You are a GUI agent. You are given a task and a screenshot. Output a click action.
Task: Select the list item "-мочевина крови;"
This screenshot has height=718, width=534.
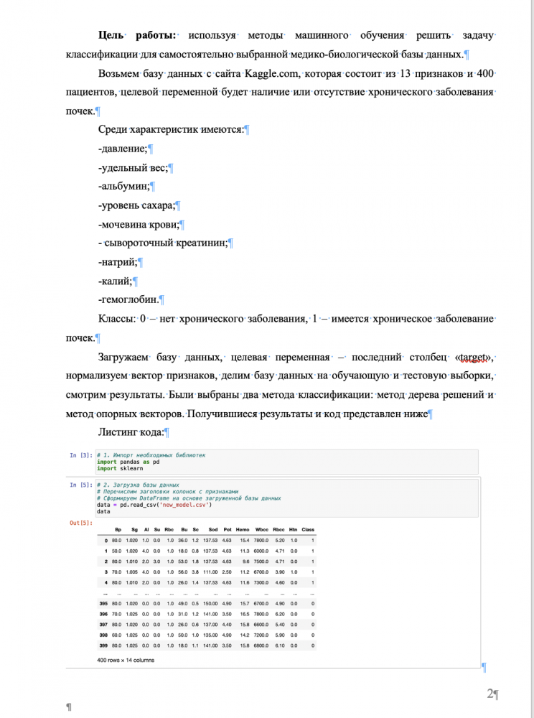(x=139, y=224)
